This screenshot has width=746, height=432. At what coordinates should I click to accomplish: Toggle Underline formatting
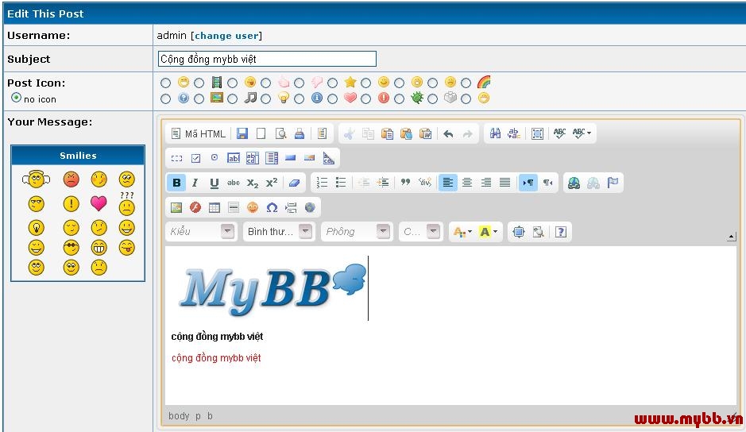coord(214,183)
